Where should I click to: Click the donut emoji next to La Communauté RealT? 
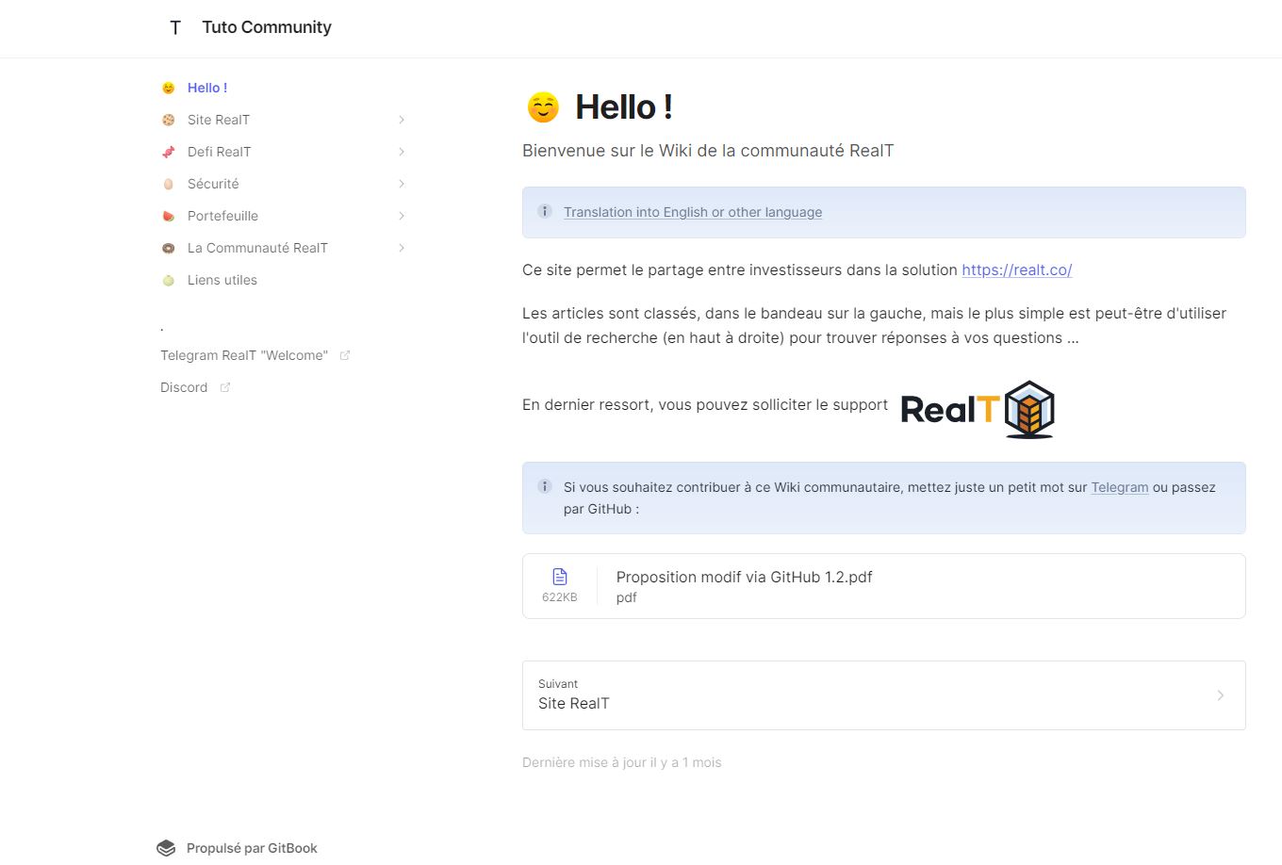(x=169, y=248)
